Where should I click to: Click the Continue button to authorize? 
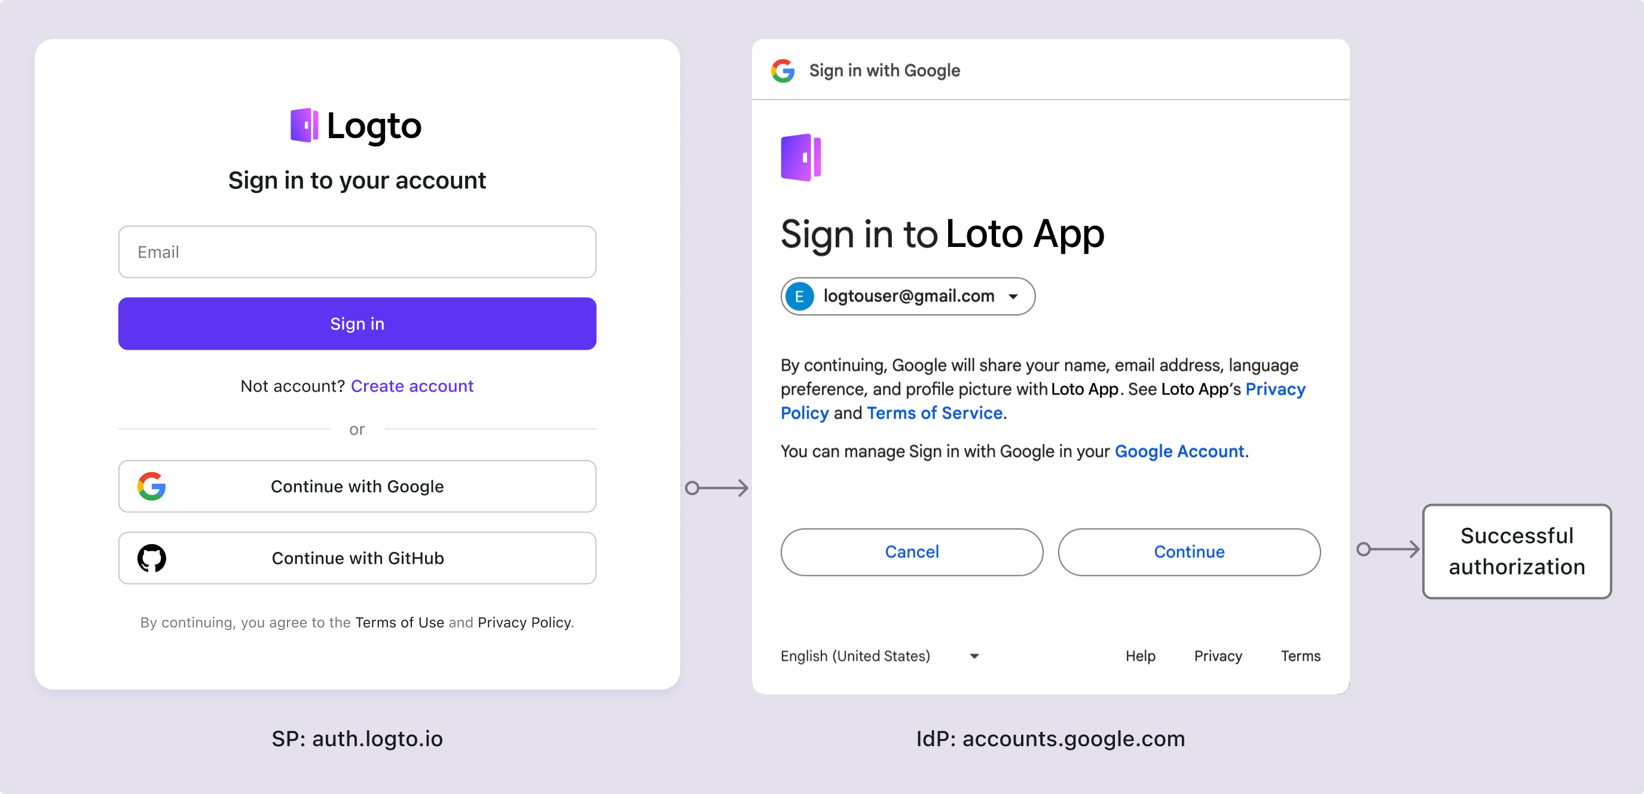pos(1188,552)
